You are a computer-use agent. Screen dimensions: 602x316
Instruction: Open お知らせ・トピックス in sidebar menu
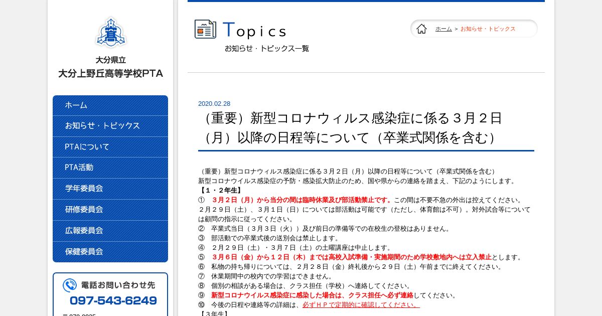(x=110, y=126)
